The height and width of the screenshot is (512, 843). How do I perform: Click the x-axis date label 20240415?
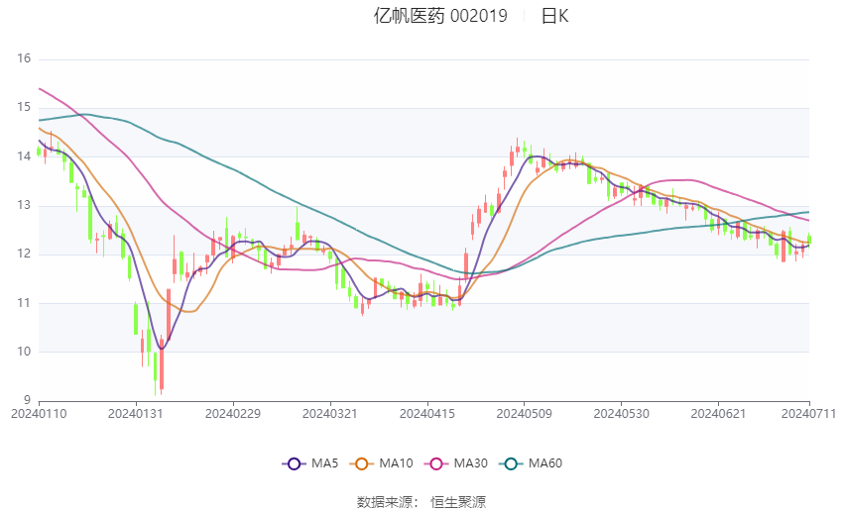pyautogui.click(x=426, y=414)
